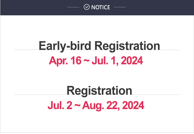
Task: Click the tilde between Jul. 2 and Aug. 22
Action: click(x=77, y=105)
